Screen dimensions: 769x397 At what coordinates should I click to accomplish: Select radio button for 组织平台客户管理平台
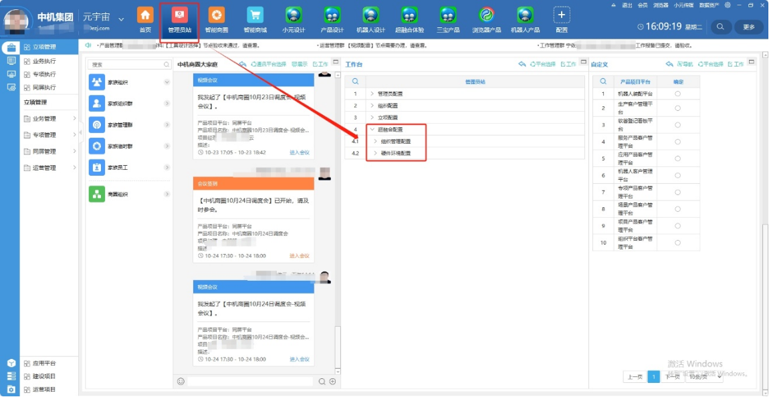(x=677, y=243)
